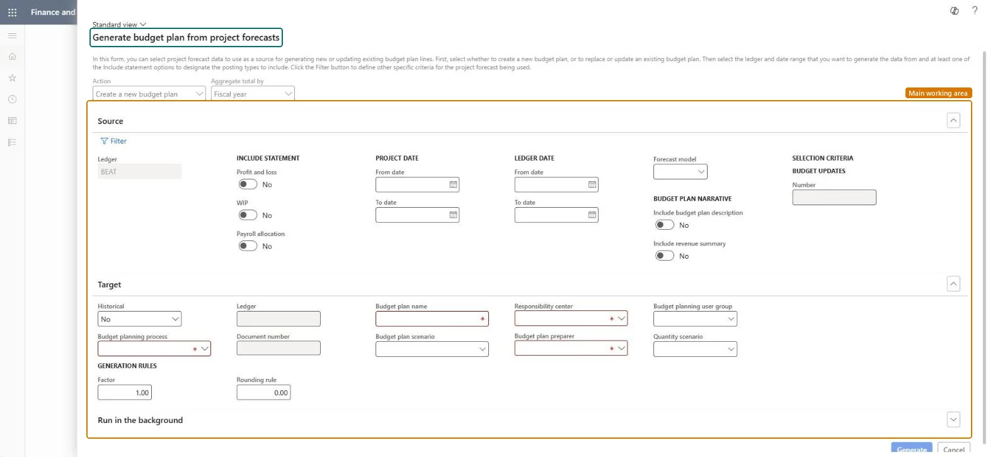This screenshot has width=988, height=457.
Task: Click the Rounding rule input field
Action: pyautogui.click(x=263, y=393)
